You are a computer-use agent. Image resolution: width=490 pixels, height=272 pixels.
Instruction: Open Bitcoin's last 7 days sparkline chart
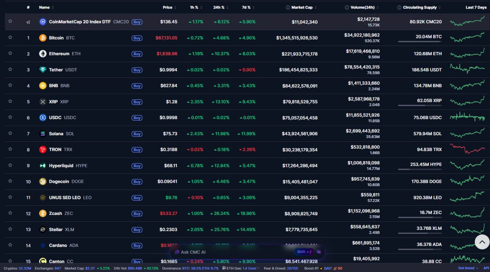pyautogui.click(x=468, y=38)
